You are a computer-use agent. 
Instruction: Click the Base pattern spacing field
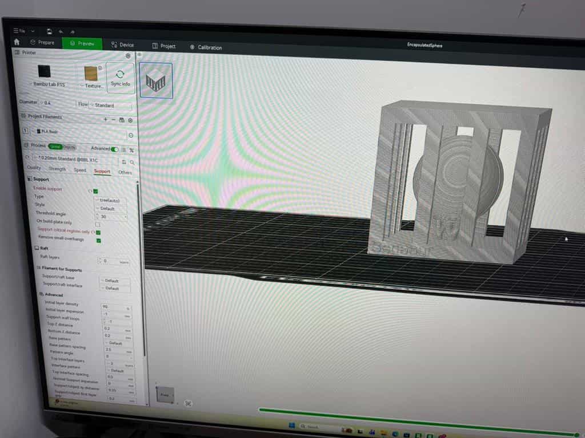[119, 350]
